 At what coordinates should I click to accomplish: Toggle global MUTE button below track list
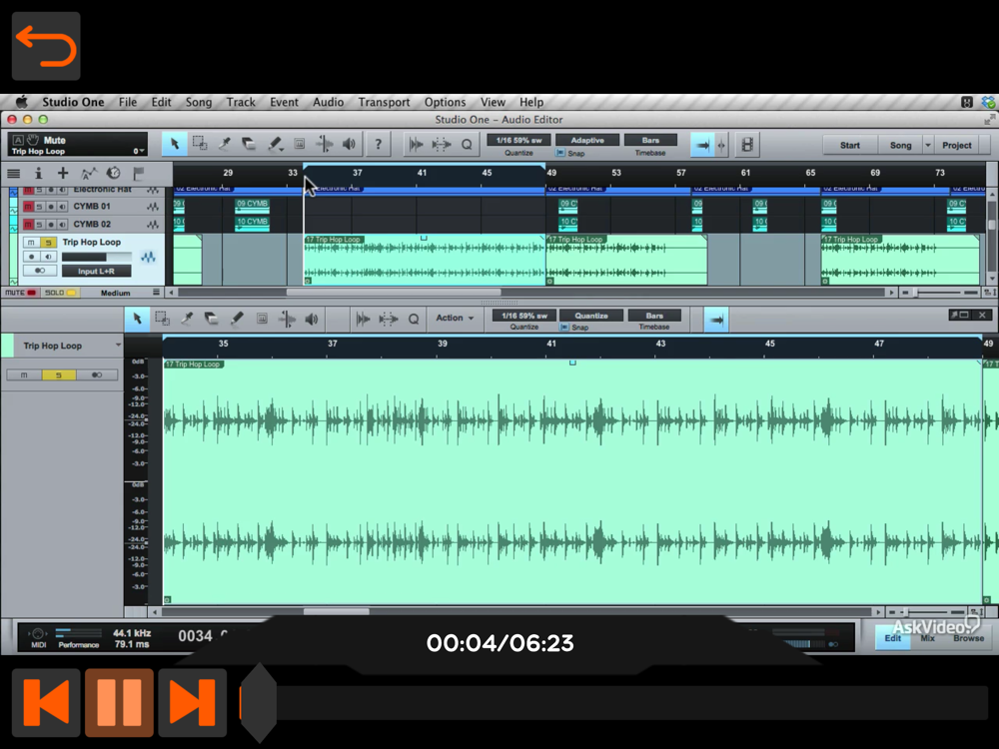point(21,293)
